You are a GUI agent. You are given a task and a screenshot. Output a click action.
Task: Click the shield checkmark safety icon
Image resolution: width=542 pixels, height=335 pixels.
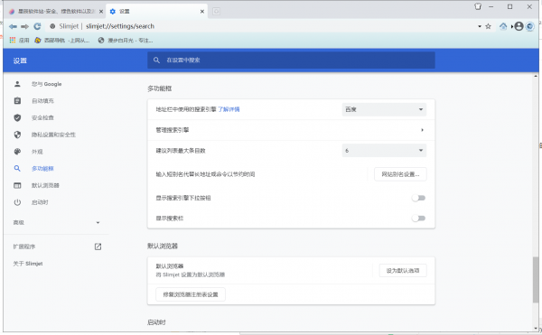(x=17, y=117)
